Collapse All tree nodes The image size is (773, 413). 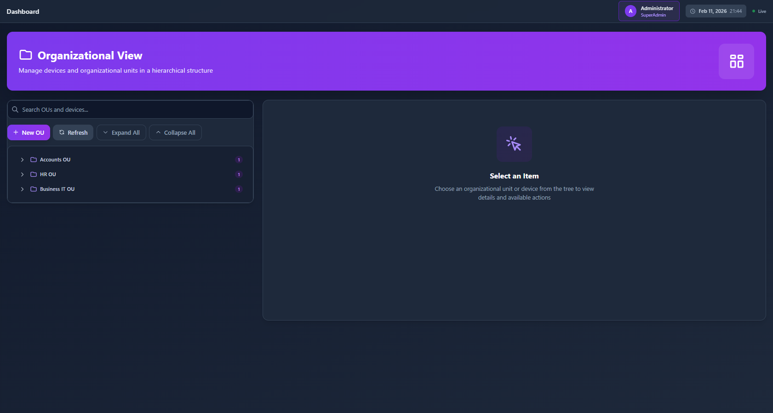[x=175, y=132]
